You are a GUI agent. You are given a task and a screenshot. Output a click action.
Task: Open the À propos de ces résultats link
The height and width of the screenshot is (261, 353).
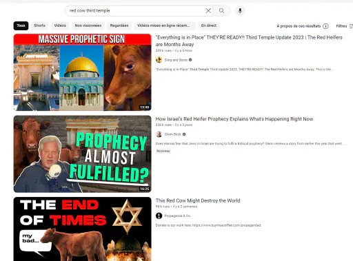(x=299, y=26)
